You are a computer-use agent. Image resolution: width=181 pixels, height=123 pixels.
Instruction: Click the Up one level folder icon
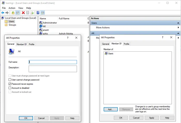pyautogui.click(x=13, y=13)
